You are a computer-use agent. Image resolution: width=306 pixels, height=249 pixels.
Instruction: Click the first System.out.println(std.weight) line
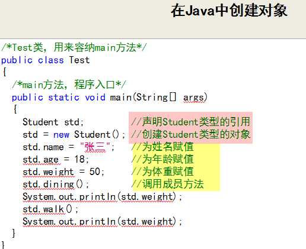pyautogui.click(x=102, y=197)
